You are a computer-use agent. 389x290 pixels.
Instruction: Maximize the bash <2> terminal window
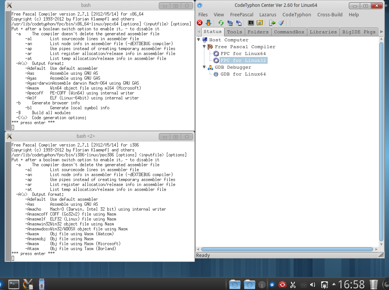pyautogui.click(x=176, y=137)
